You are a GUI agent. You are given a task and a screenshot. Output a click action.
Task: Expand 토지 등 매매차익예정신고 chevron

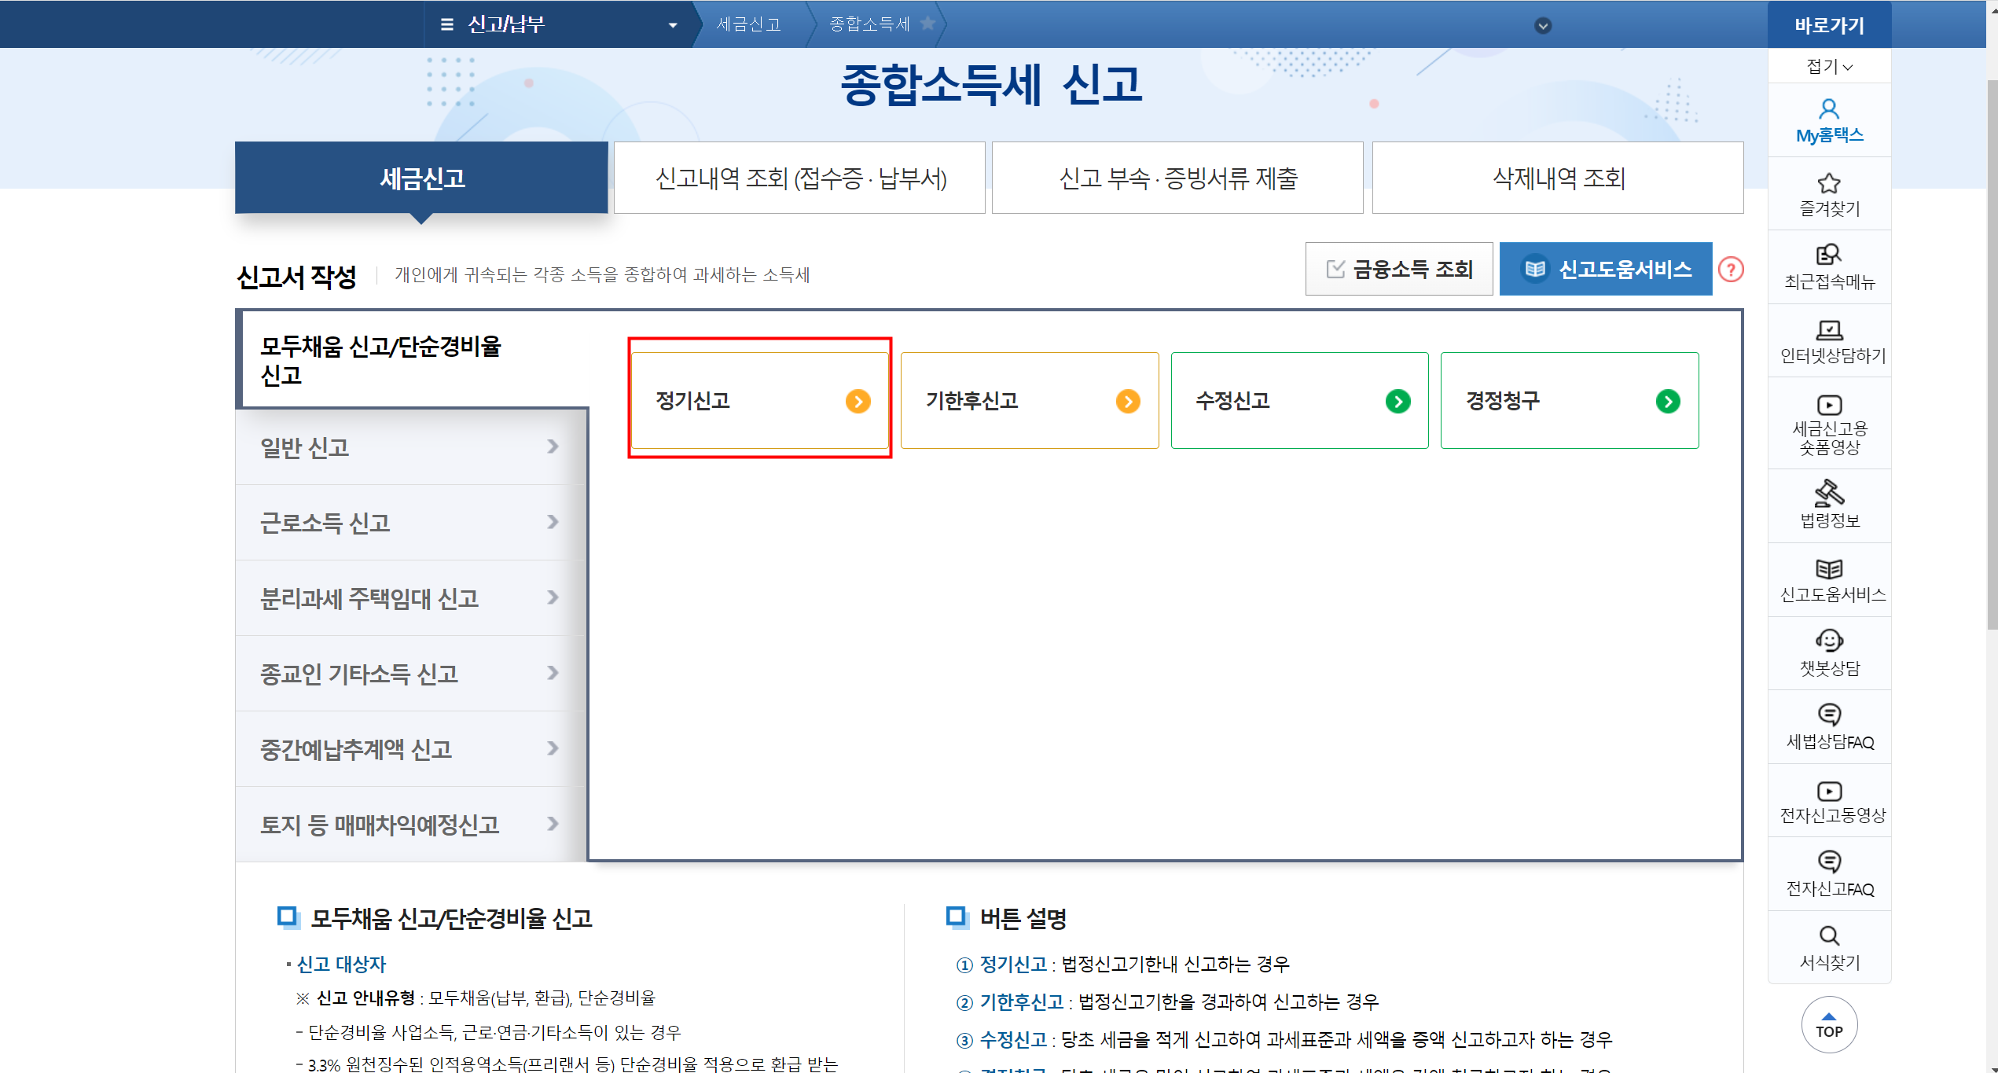coord(553,824)
